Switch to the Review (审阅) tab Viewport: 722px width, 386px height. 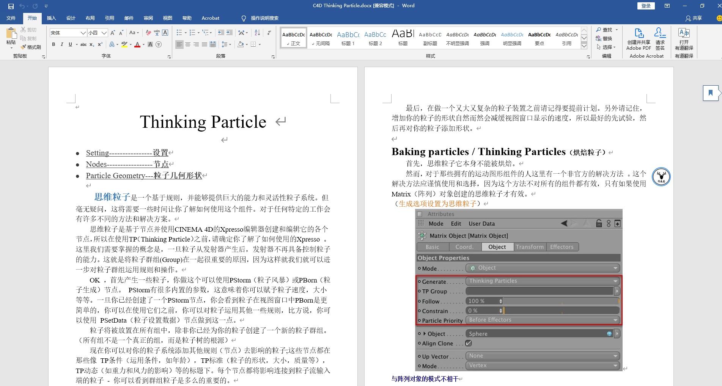(x=148, y=18)
